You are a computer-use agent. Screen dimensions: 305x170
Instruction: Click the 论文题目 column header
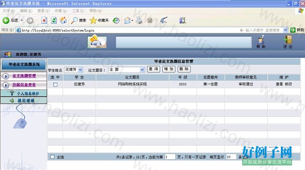pyautogui.click(x=132, y=77)
